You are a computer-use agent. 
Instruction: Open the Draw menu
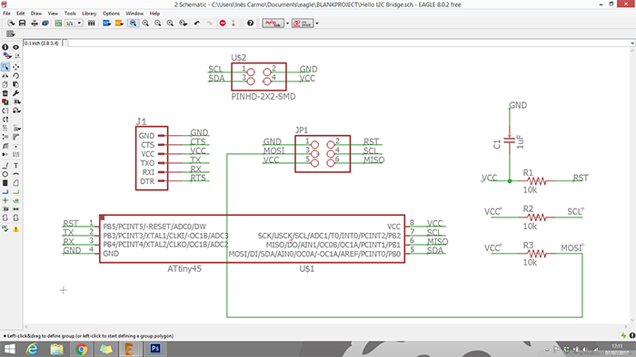[36, 14]
